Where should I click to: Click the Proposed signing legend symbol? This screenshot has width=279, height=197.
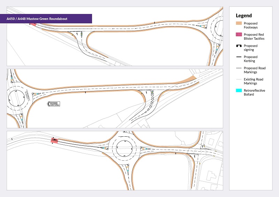(x=239, y=46)
